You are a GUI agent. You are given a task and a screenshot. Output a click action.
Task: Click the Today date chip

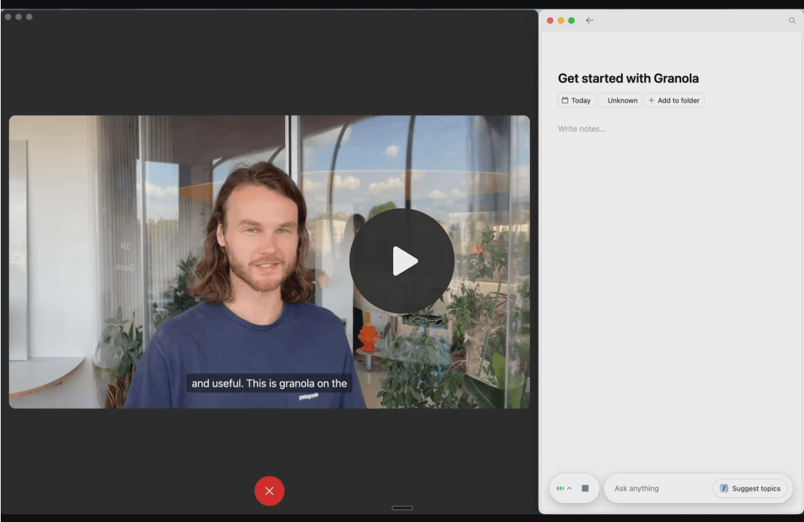pos(577,100)
